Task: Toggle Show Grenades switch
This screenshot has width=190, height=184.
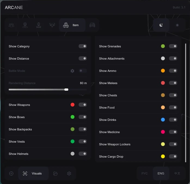Action: [173, 46]
